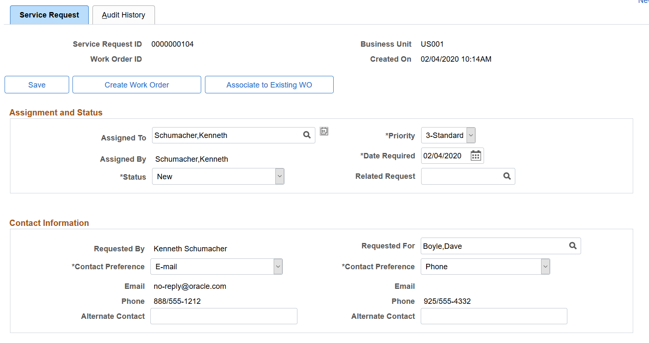Expand the Status dropdown
This screenshot has height=343, width=649.
pos(279,176)
